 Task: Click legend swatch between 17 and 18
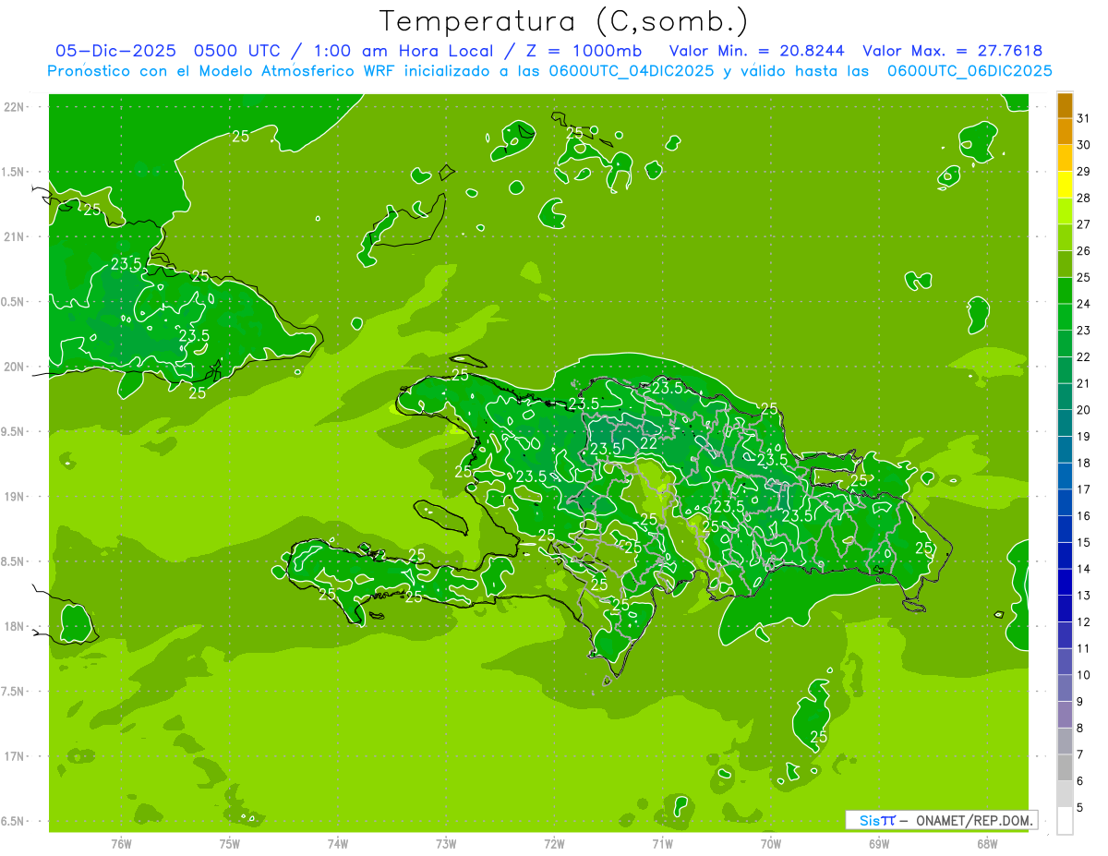[x=1065, y=476]
